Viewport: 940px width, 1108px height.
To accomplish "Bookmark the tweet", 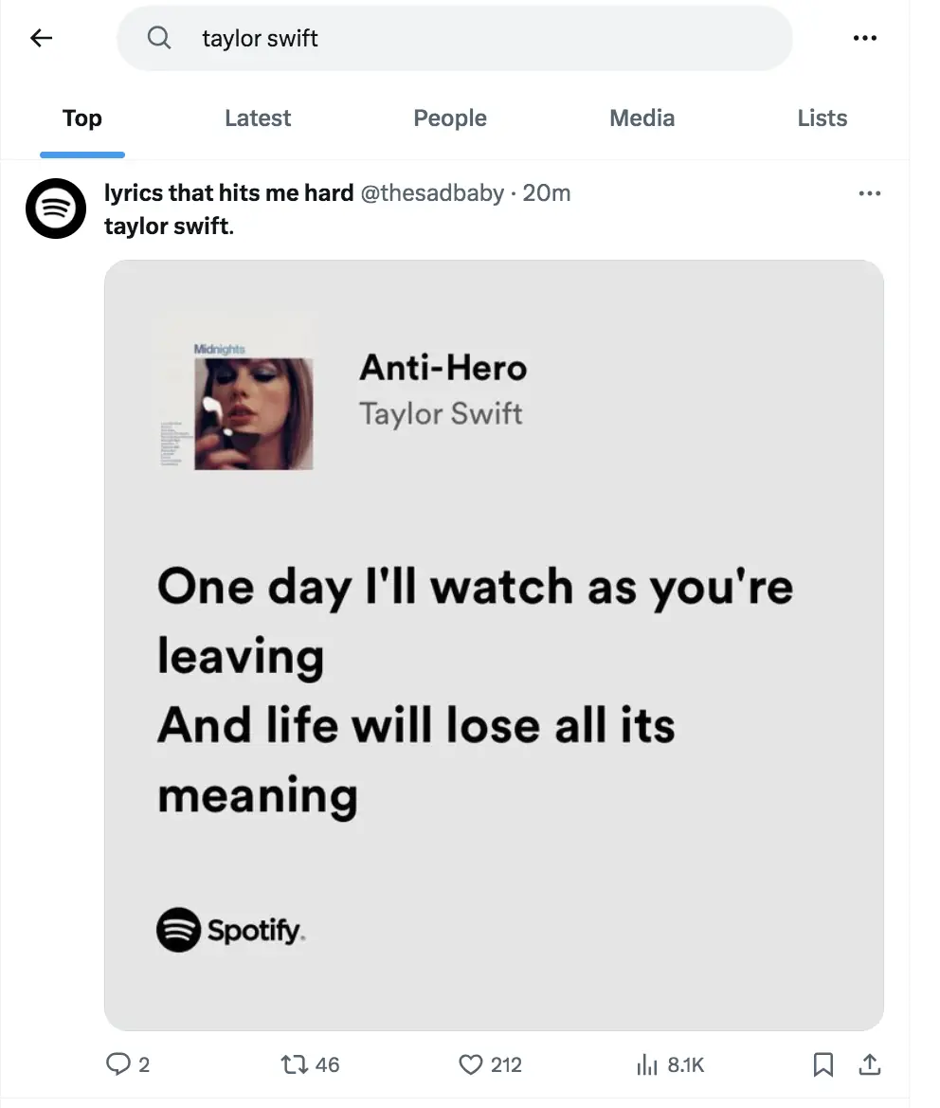I will pos(823,1064).
